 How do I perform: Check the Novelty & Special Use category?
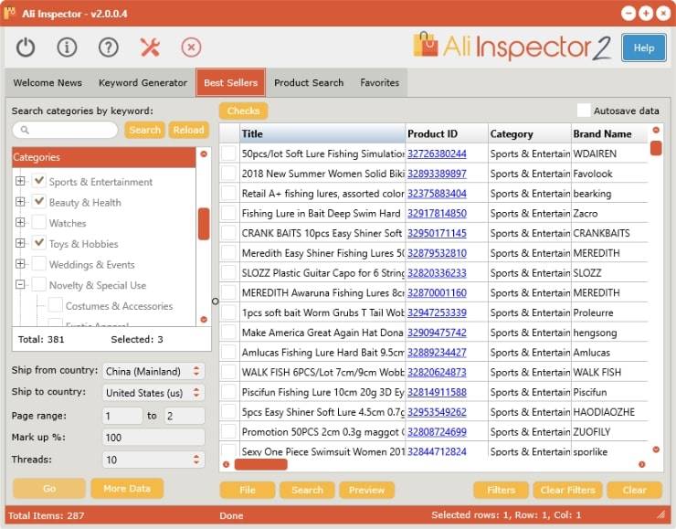[x=39, y=284]
